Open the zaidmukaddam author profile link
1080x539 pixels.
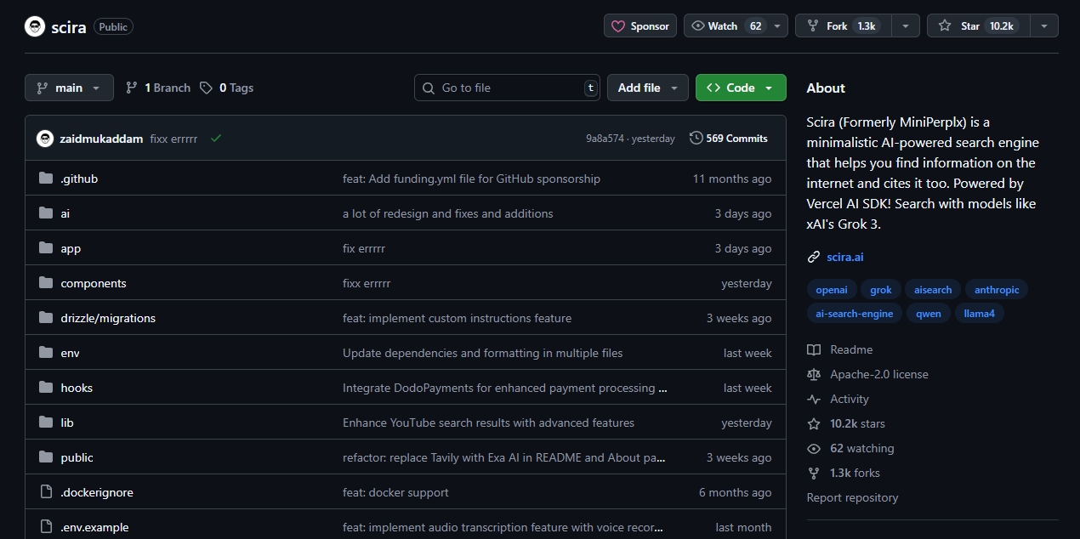101,139
